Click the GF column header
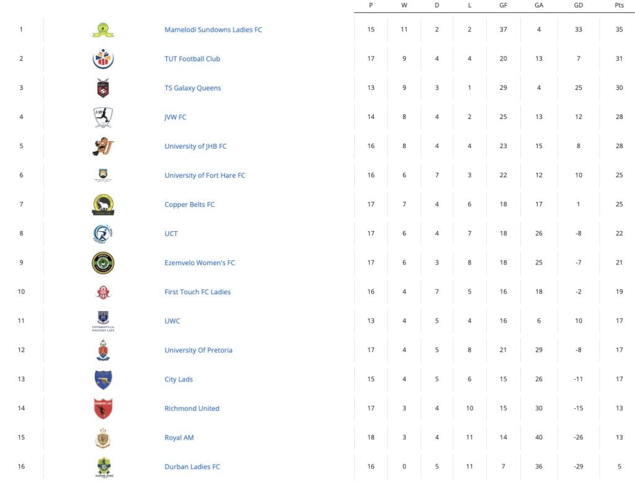Image resolution: width=635 pixels, height=482 pixels. 503,5
